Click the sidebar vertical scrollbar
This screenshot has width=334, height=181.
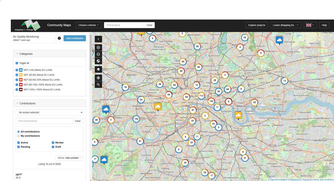pyautogui.click(x=90, y=52)
